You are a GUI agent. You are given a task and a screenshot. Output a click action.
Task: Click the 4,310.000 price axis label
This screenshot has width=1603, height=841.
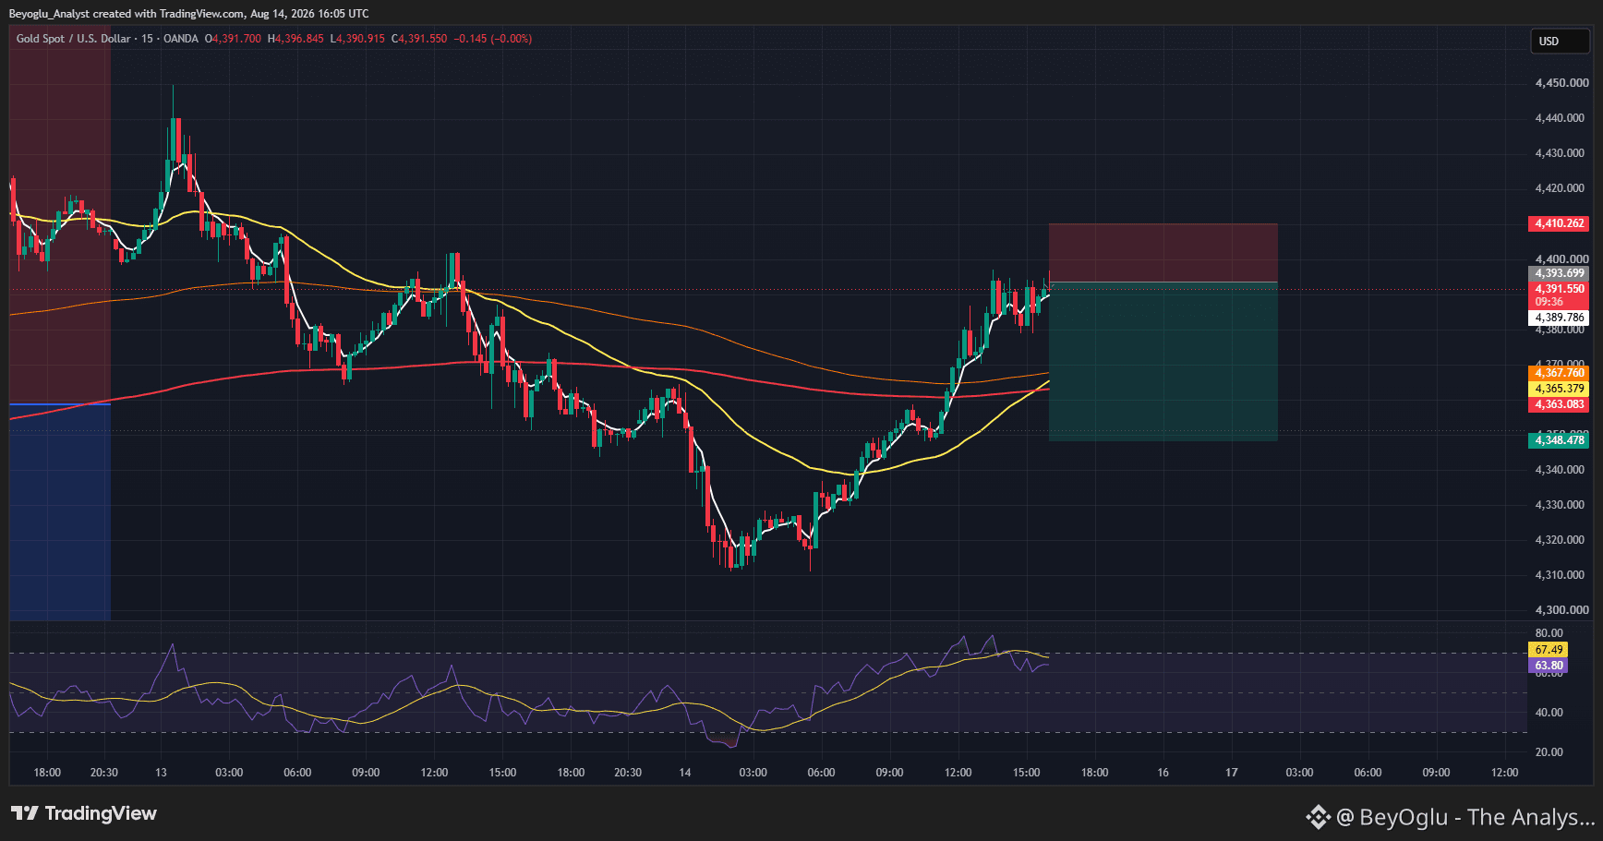click(x=1560, y=575)
